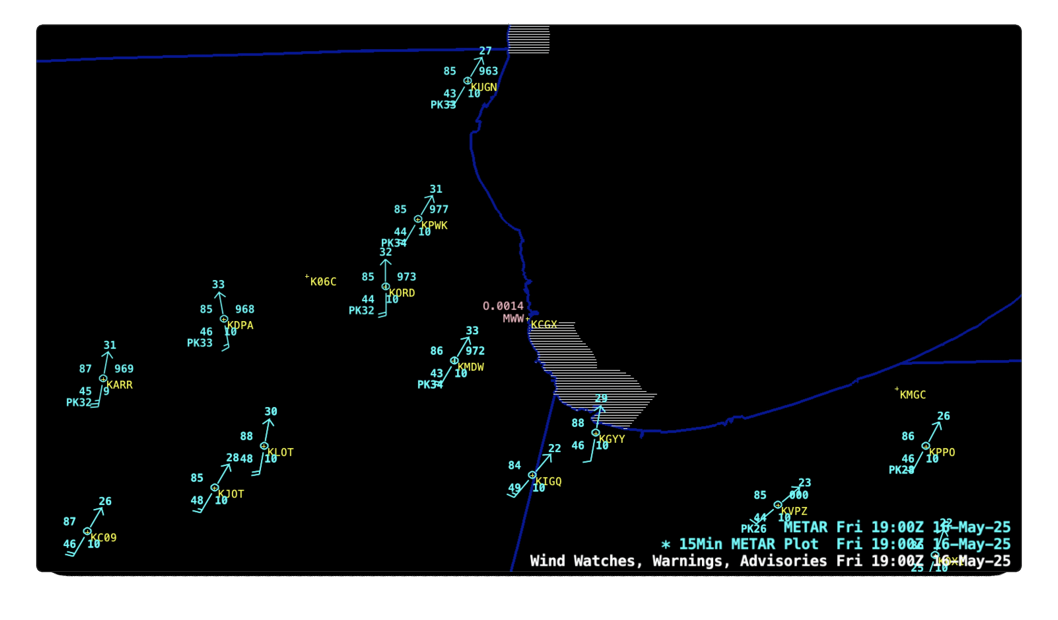Click the KIGQ station circle marker

[x=532, y=475]
